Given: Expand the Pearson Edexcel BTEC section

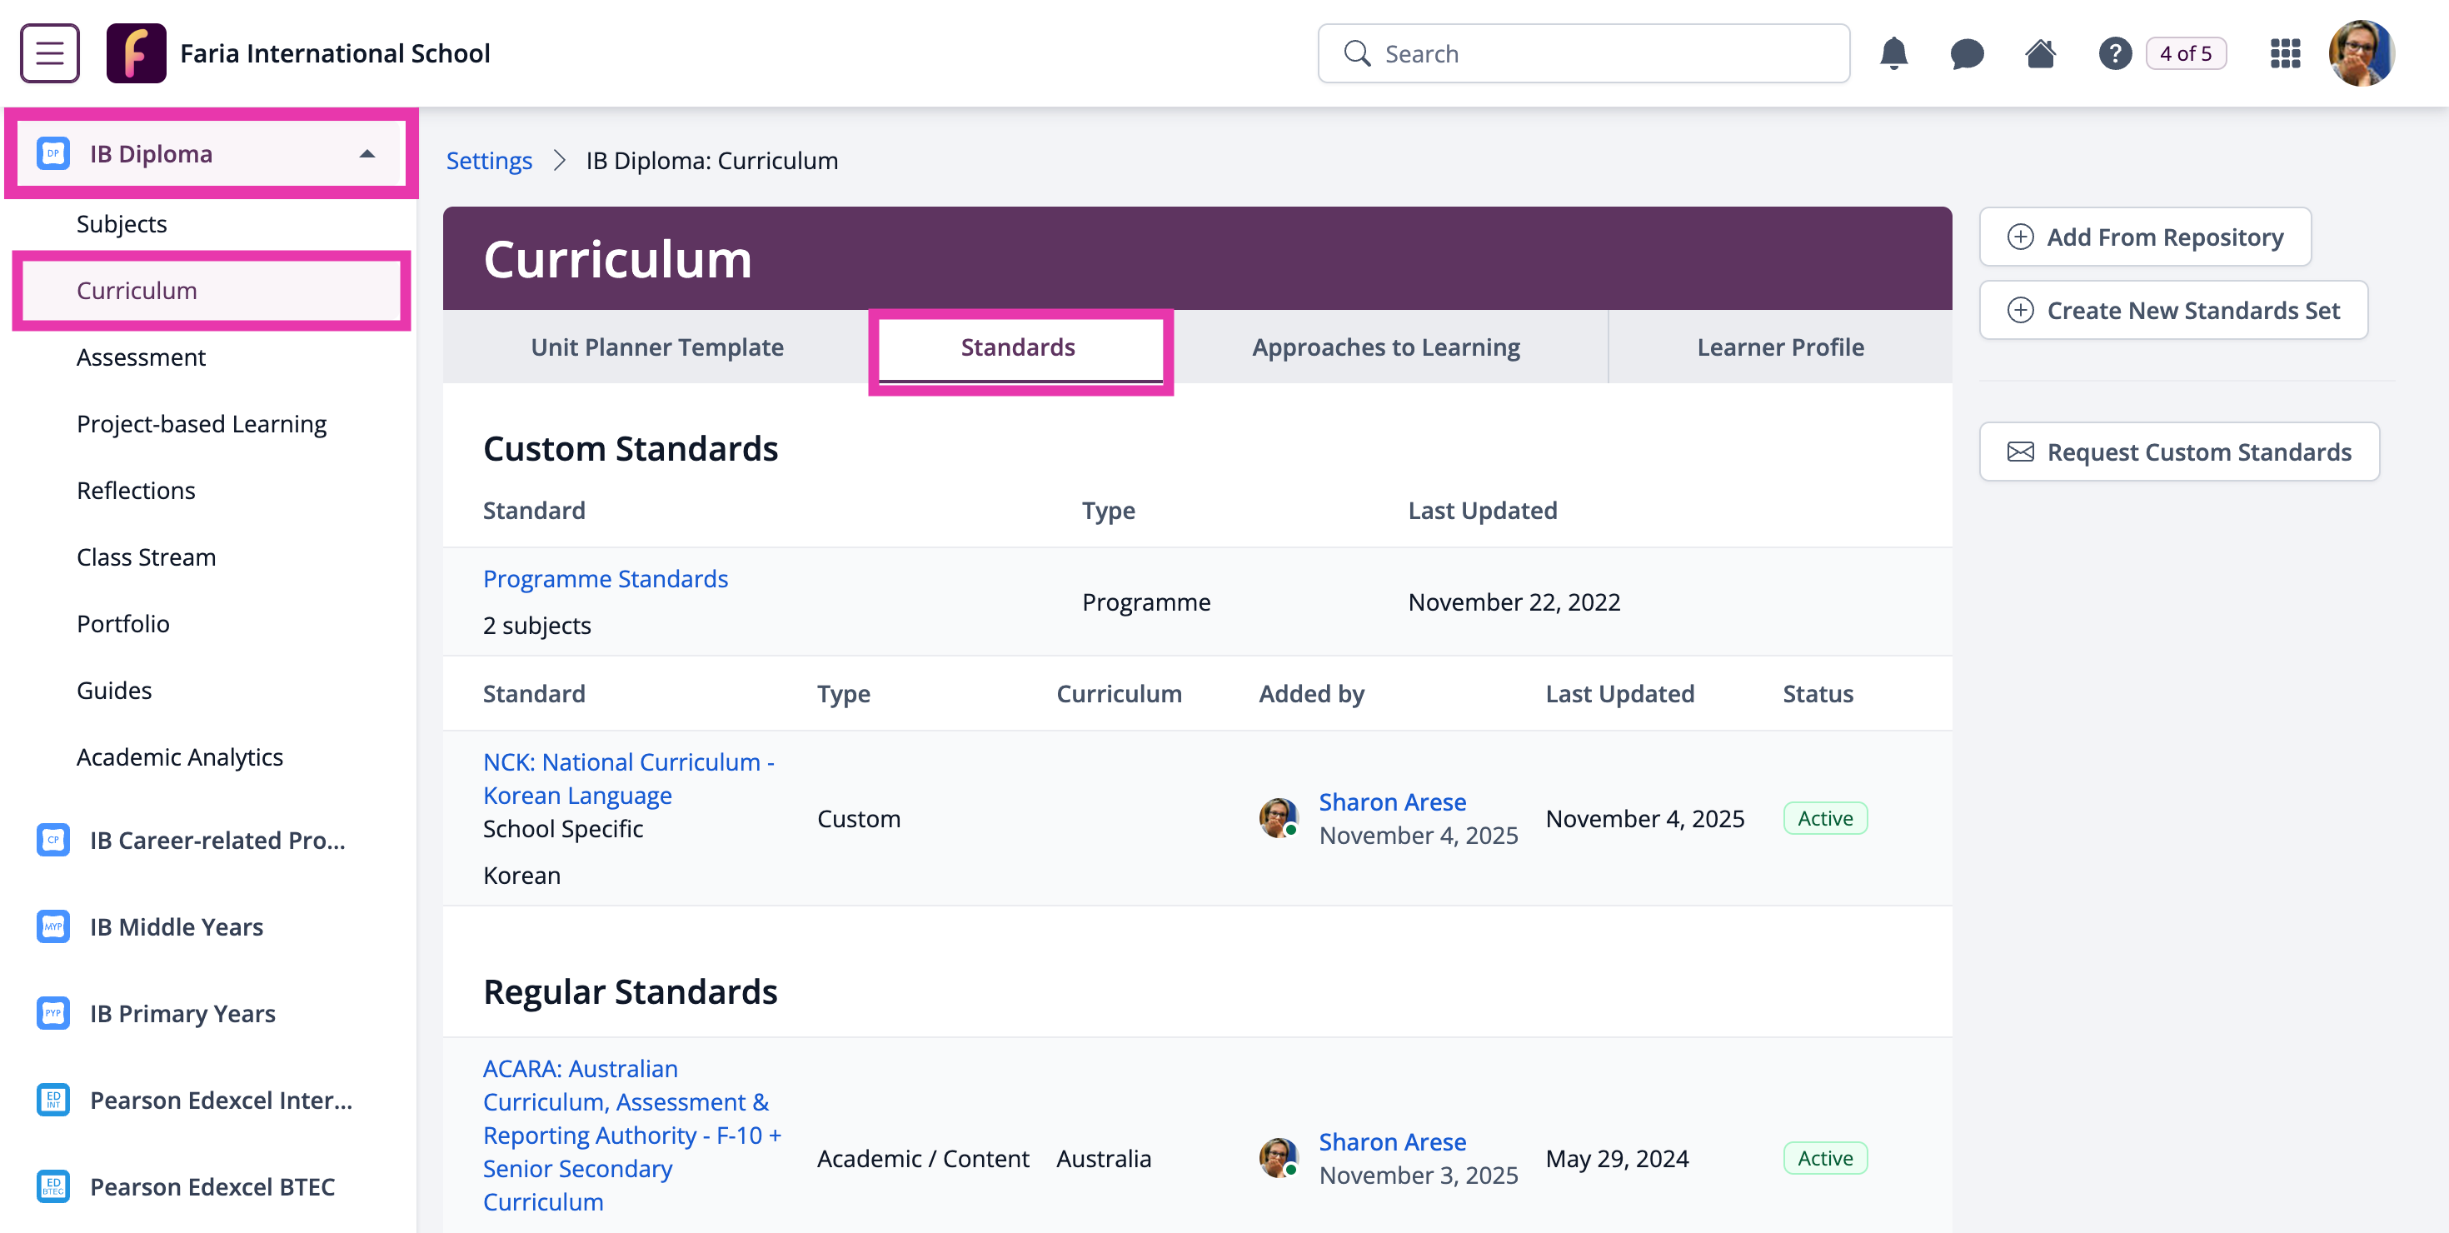Looking at the screenshot, I should 212,1186.
